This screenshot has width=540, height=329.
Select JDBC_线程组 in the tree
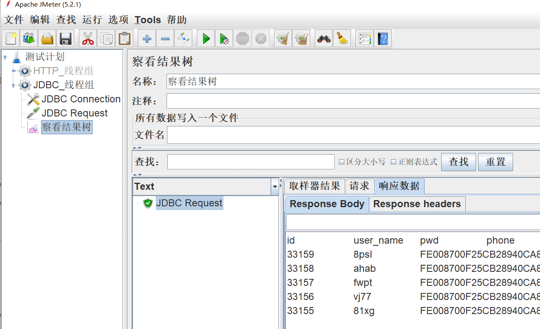coord(64,85)
